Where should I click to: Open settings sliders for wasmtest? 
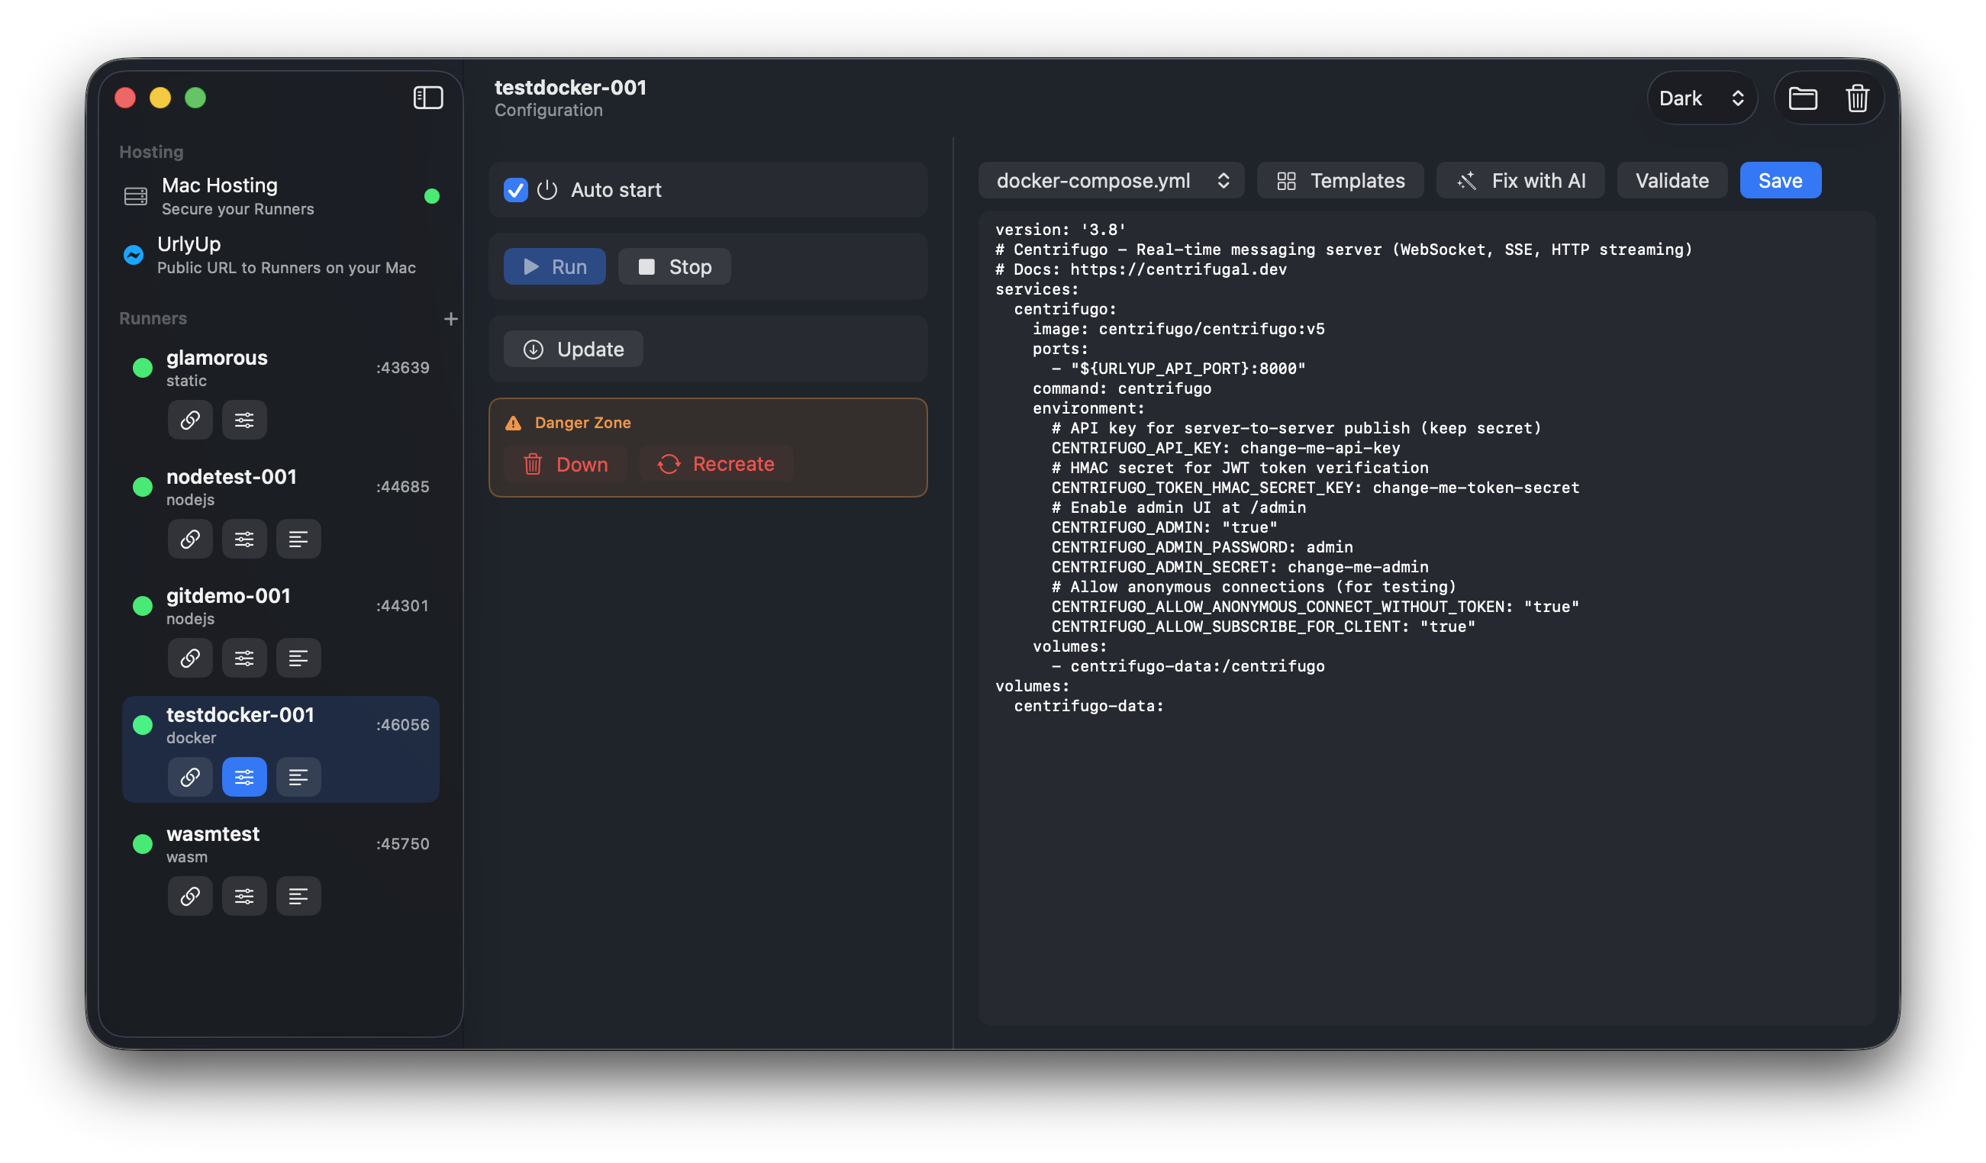coord(244,896)
